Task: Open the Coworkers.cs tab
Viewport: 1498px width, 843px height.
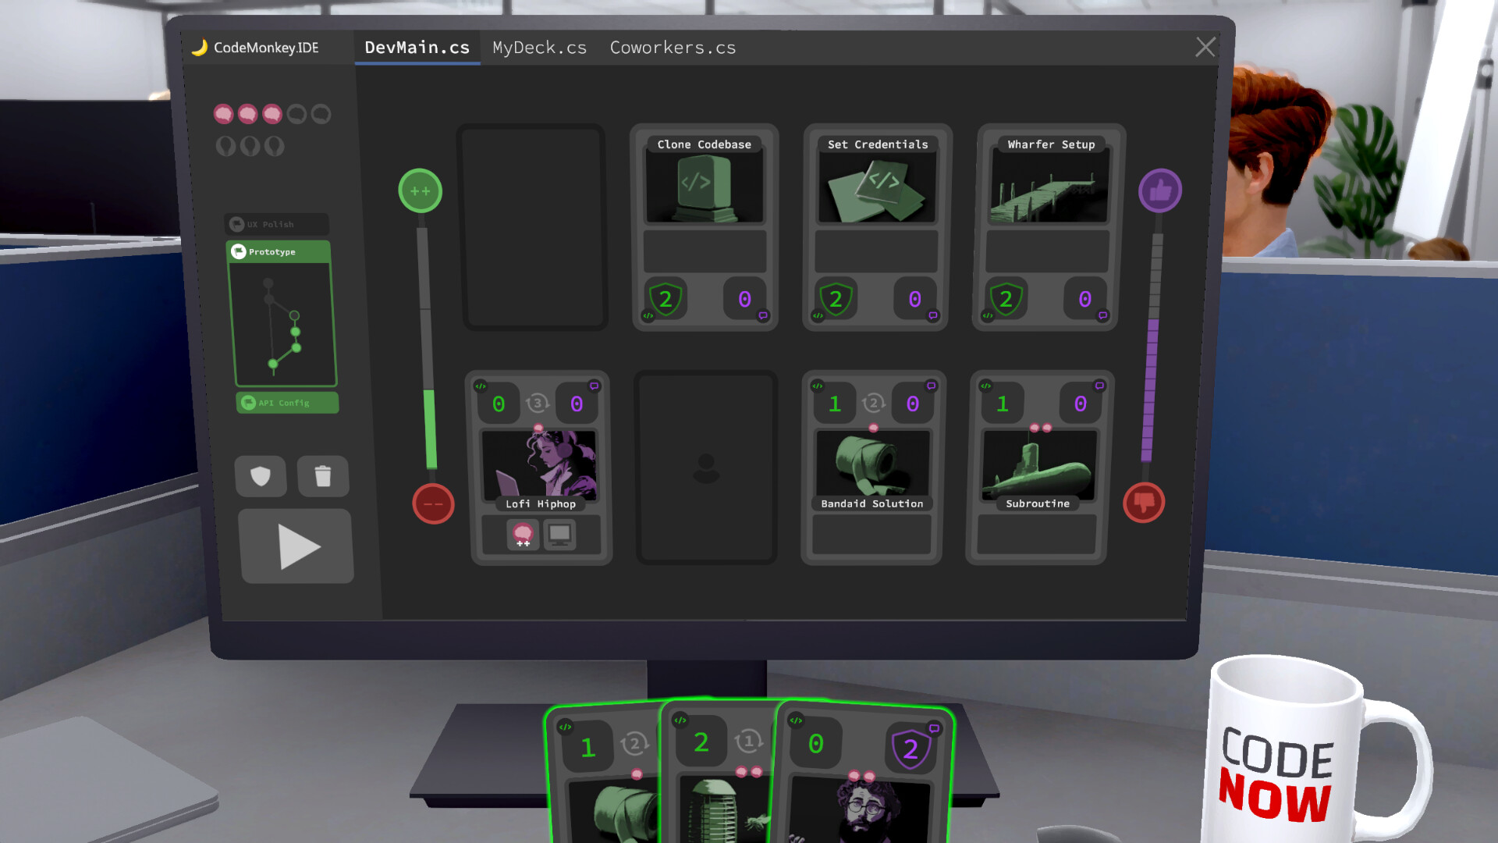Action: tap(673, 48)
